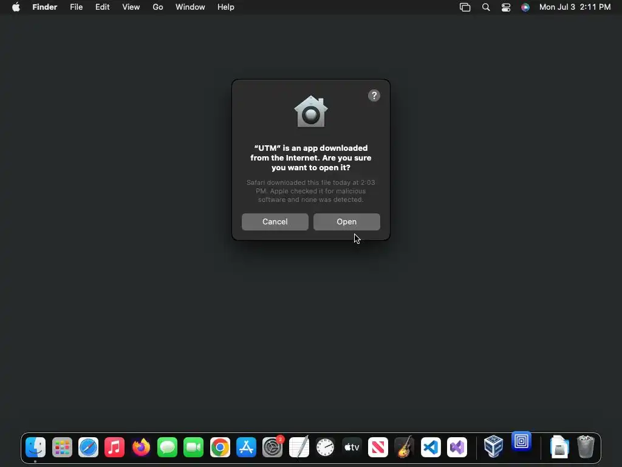Launch Safari from the dock
This screenshot has height=467, width=622.
click(88, 447)
